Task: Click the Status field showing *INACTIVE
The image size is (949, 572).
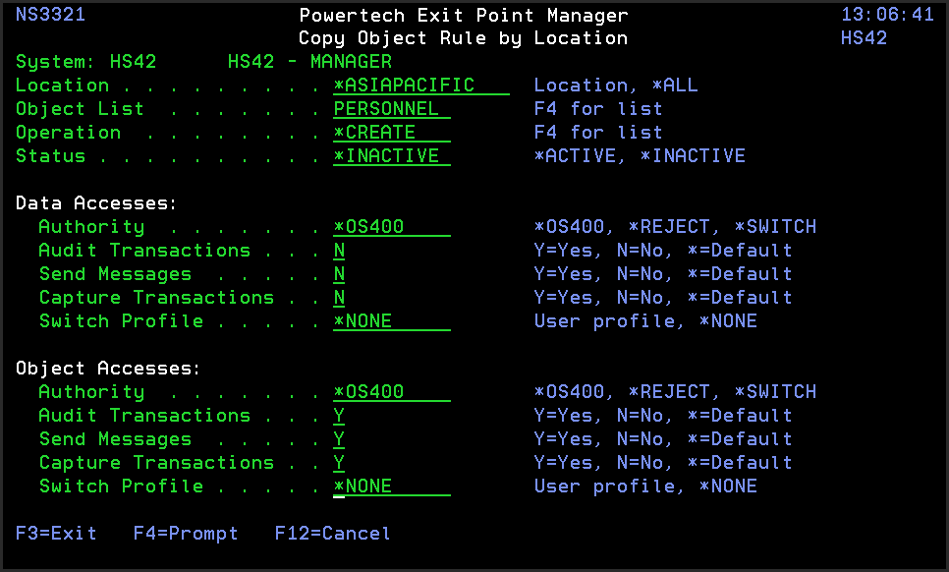Action: [392, 156]
